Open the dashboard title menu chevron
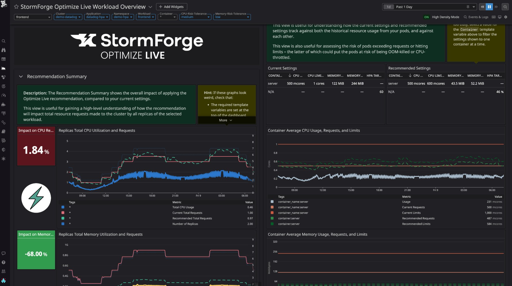512x286 pixels. click(150, 7)
